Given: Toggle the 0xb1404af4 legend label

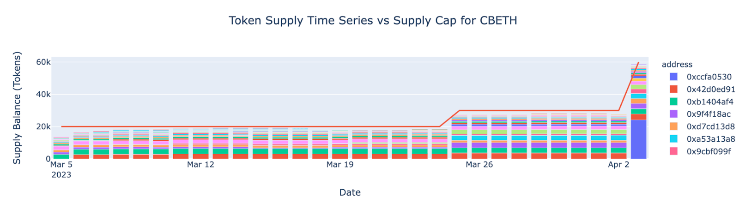Looking at the screenshot, I should 710,102.
